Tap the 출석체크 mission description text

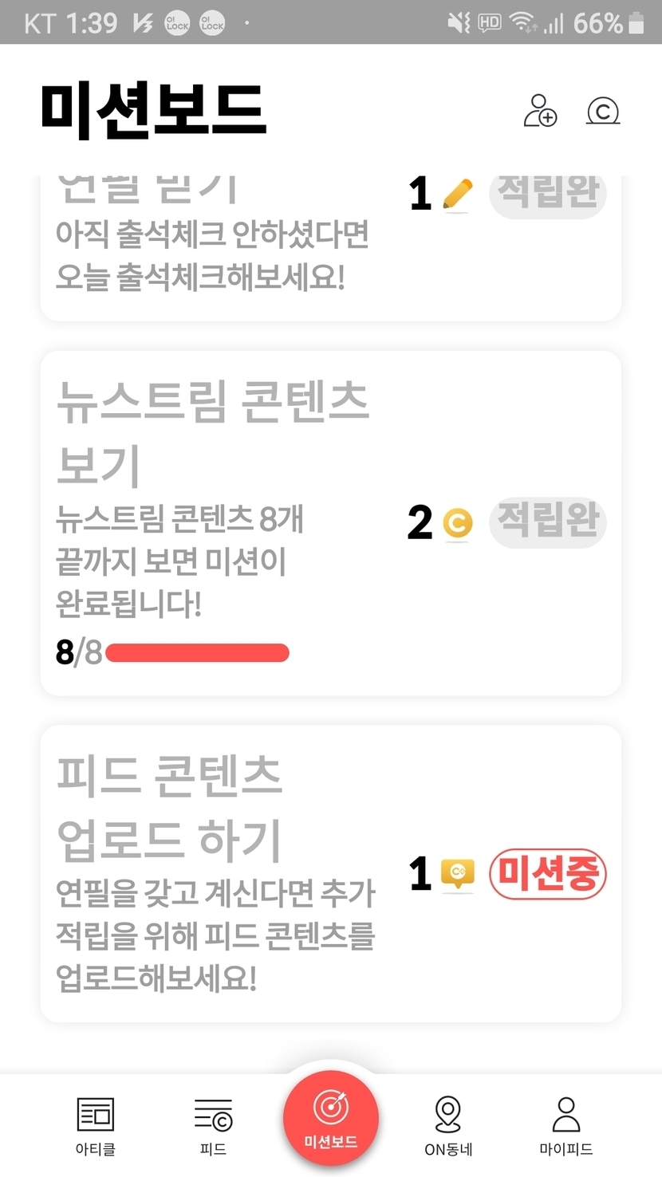pos(211,255)
